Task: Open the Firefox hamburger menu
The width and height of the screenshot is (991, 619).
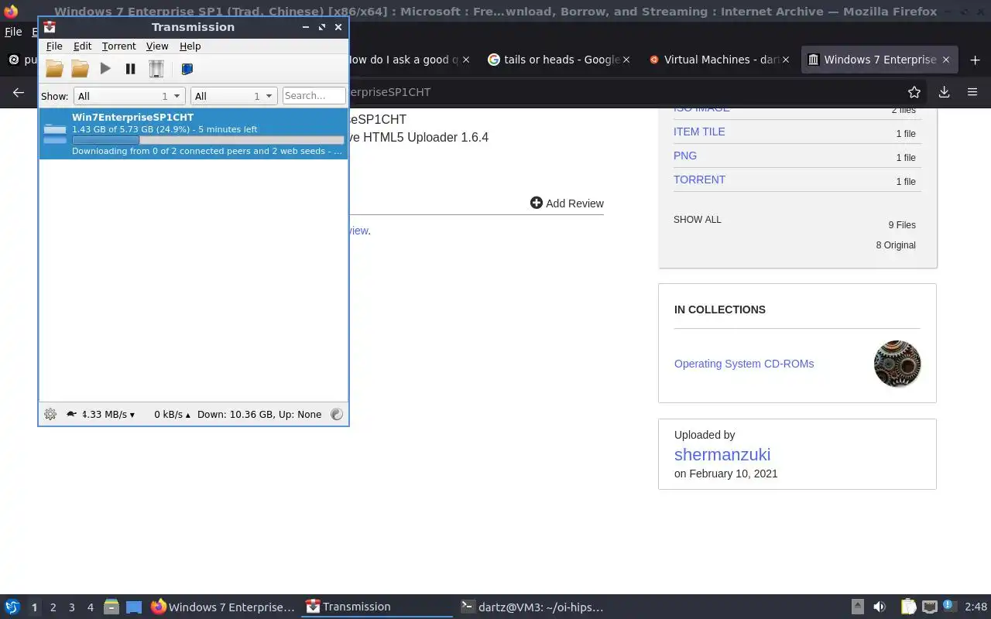Action: pos(972,92)
